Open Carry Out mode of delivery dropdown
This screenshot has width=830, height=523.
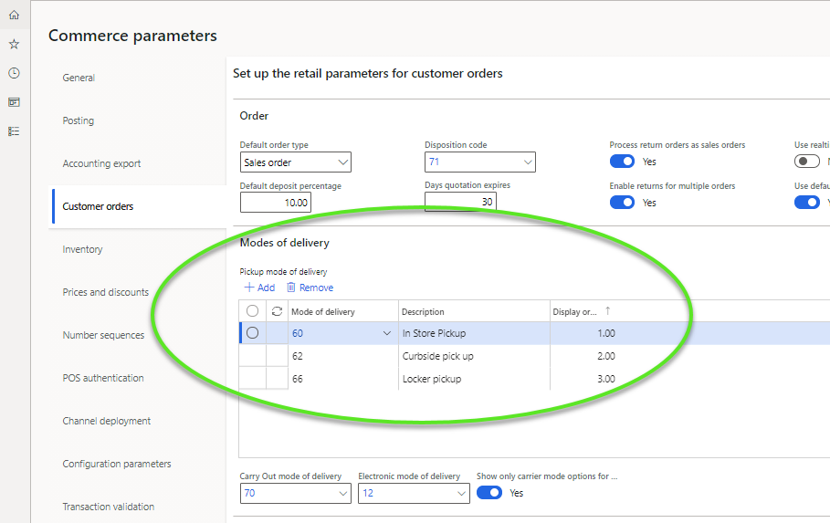(x=343, y=493)
